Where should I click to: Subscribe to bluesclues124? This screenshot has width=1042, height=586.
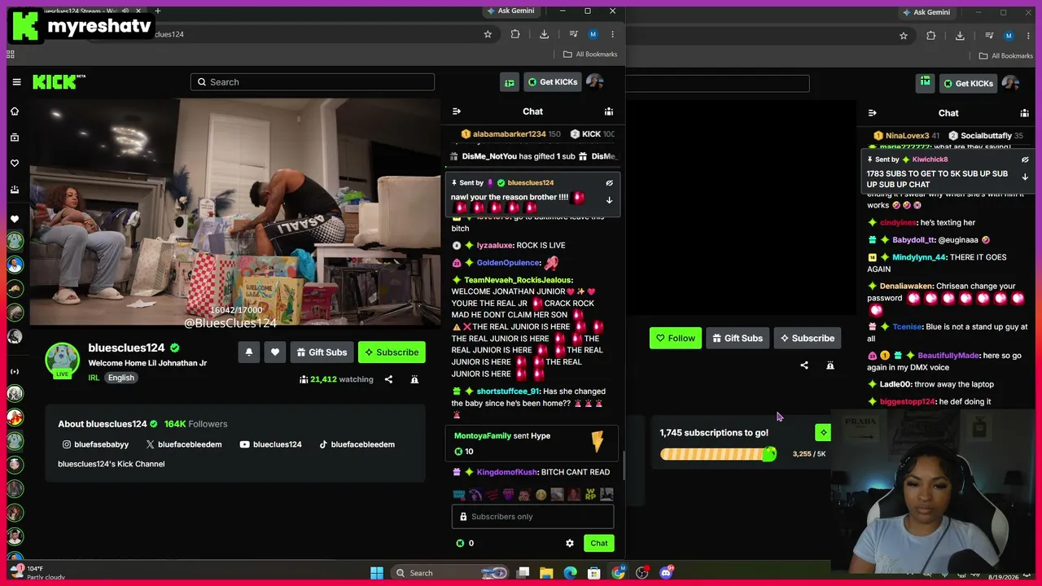[392, 352]
